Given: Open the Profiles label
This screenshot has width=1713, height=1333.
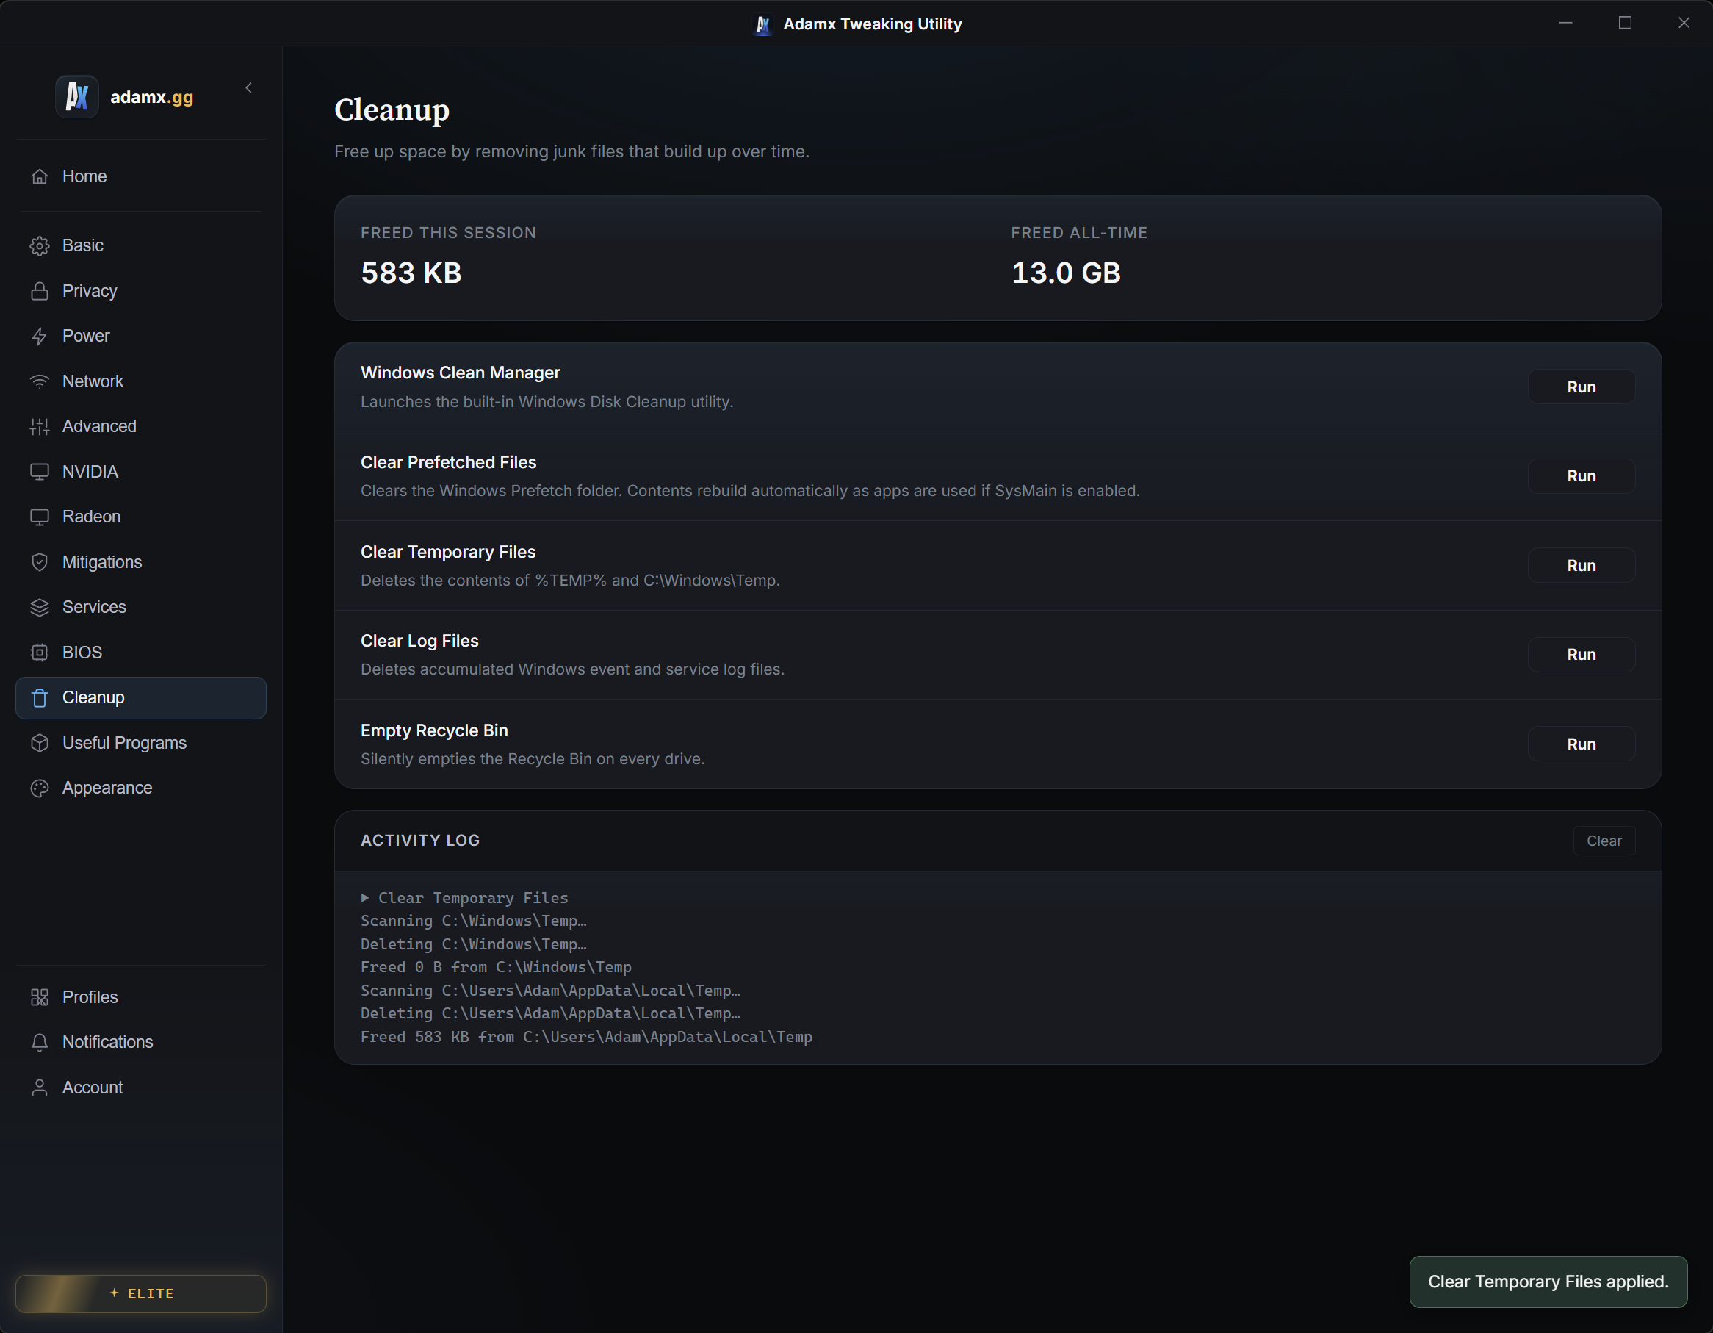Looking at the screenshot, I should click(x=90, y=997).
